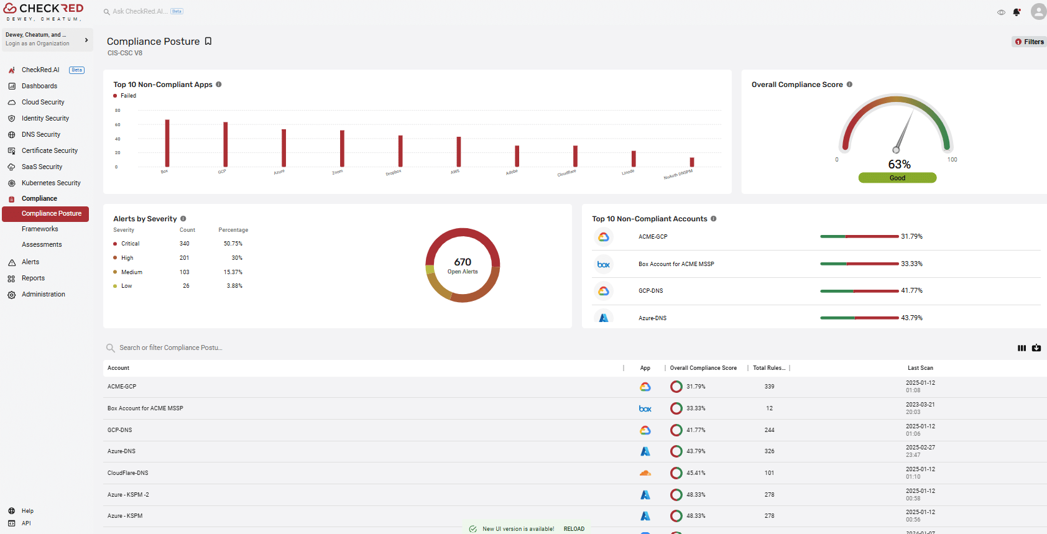Sort by Overall Compliance Score column
Image resolution: width=1047 pixels, height=534 pixels.
click(x=703, y=368)
